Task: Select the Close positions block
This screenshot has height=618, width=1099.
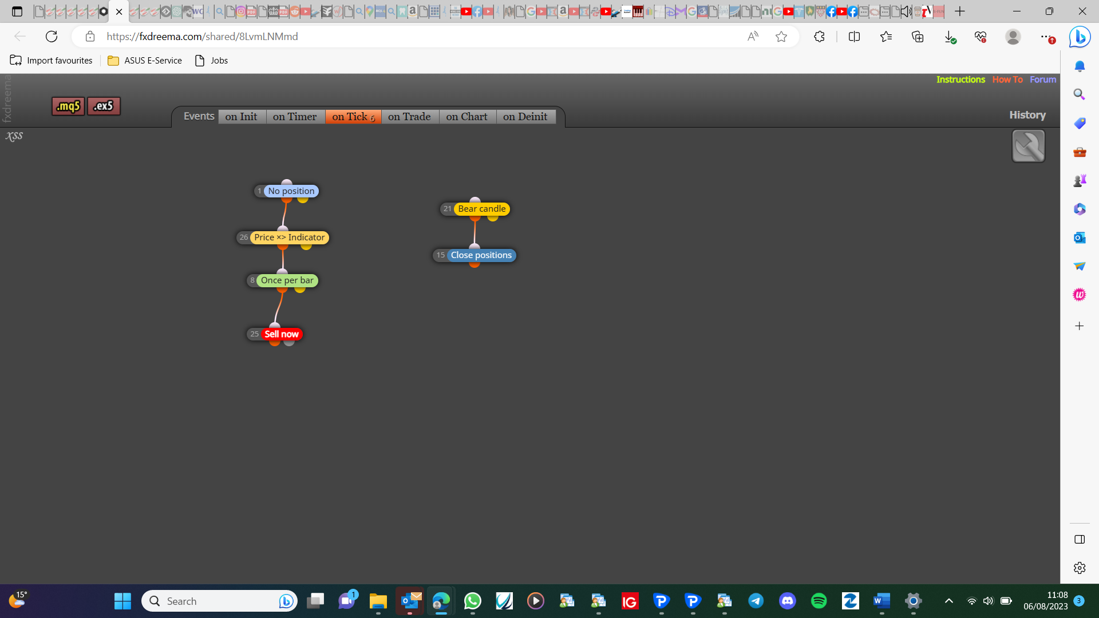Action: pos(481,255)
